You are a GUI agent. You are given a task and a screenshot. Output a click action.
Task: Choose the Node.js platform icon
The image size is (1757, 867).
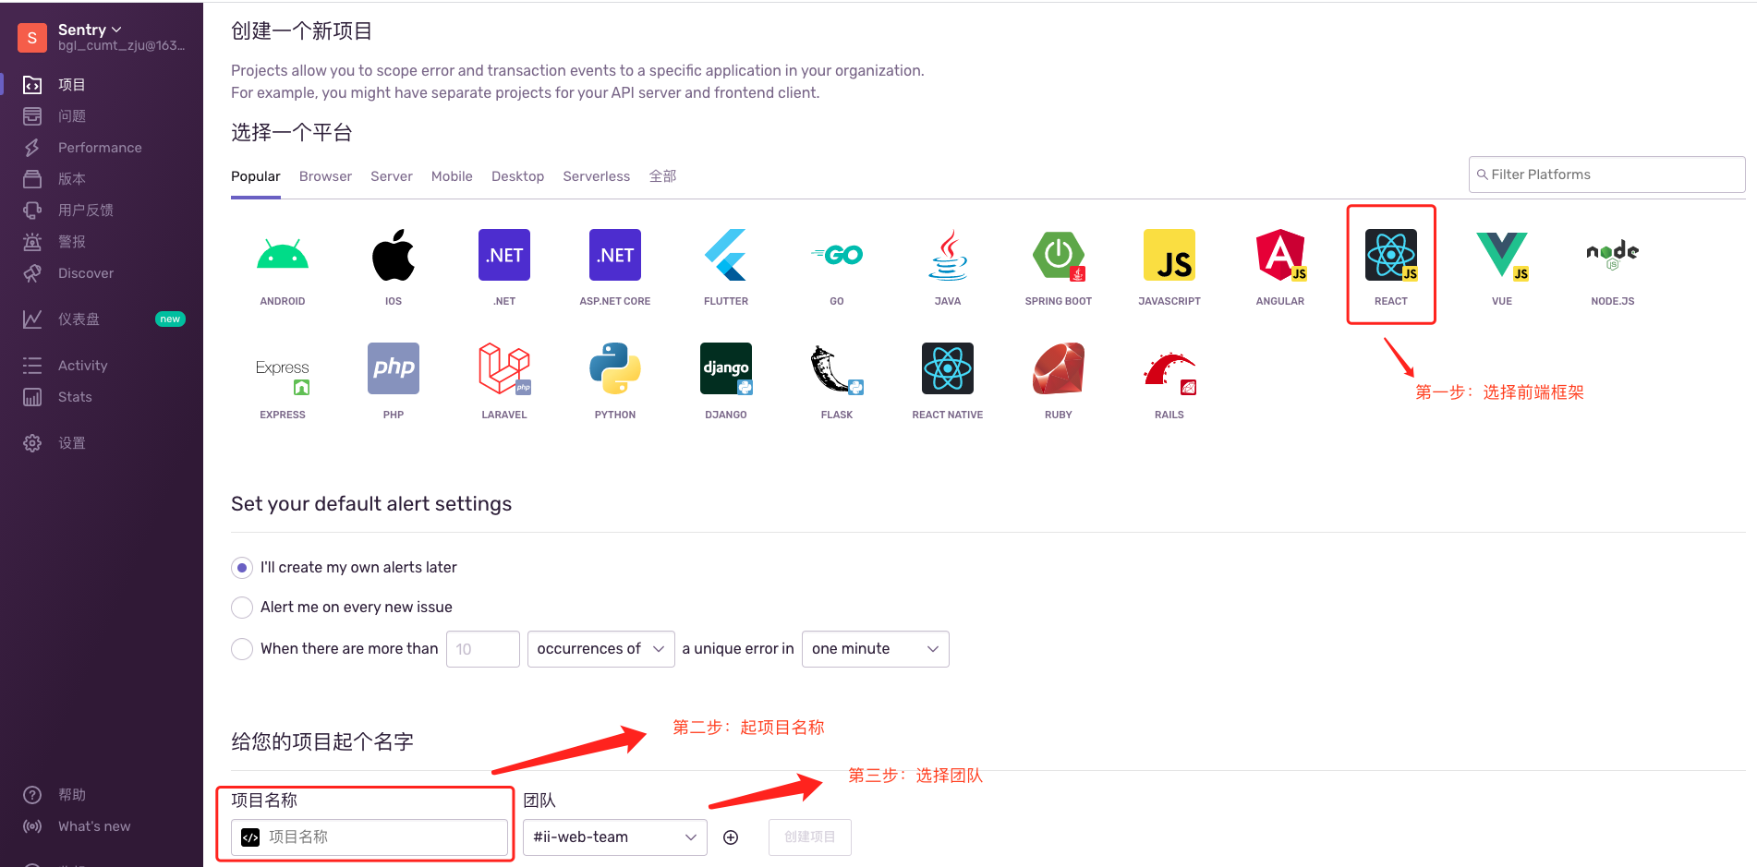(1613, 255)
